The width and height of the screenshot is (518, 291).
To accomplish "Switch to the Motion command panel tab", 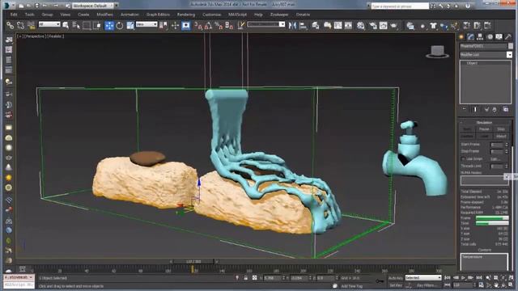I will [x=490, y=36].
